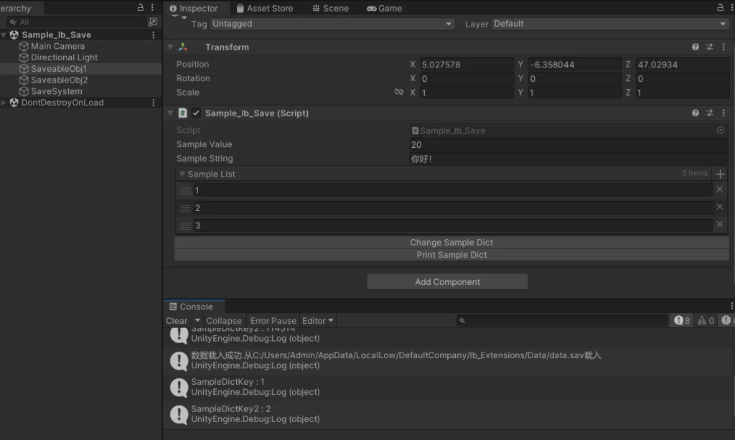Image resolution: width=735 pixels, height=440 pixels.
Task: Click the Transform component icon
Action: 183,47
